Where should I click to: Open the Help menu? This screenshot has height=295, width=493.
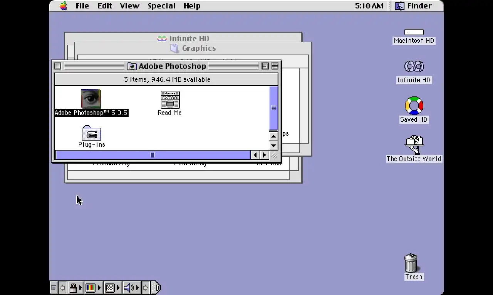192,6
